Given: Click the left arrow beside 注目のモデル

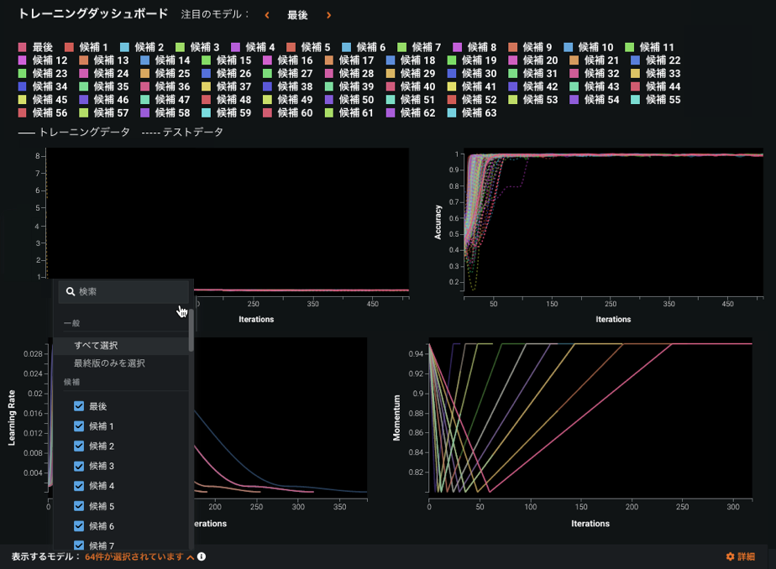Looking at the screenshot, I should [267, 15].
